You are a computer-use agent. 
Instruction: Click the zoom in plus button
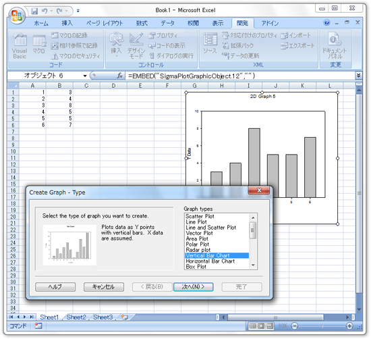pyautogui.click(x=349, y=326)
